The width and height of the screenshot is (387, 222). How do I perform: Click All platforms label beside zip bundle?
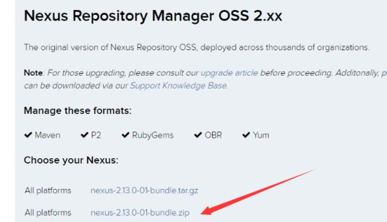(x=48, y=212)
